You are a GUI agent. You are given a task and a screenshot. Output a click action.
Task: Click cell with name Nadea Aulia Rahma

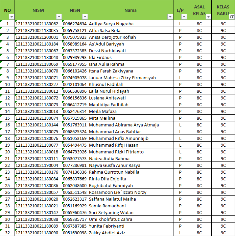click(x=131, y=159)
